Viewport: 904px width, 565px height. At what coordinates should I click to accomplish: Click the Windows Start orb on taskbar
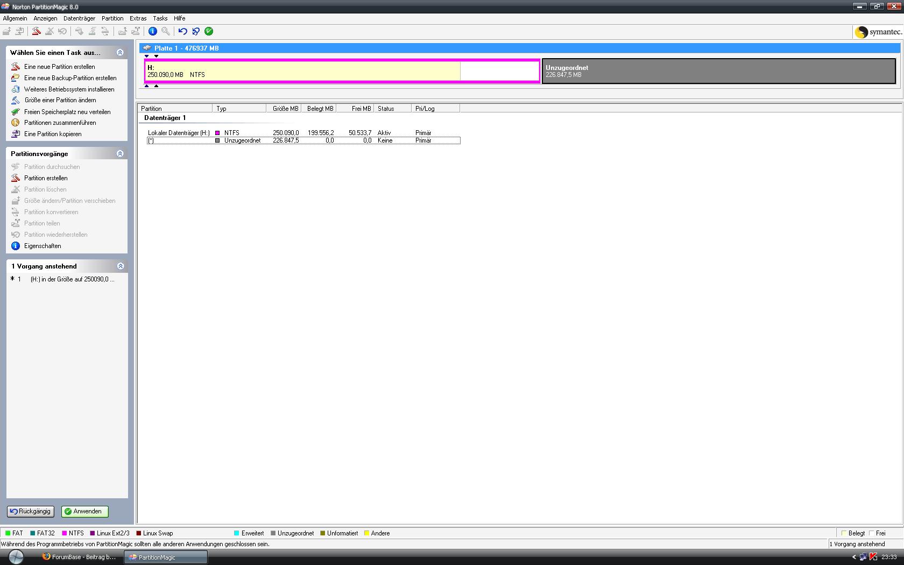pyautogui.click(x=16, y=557)
